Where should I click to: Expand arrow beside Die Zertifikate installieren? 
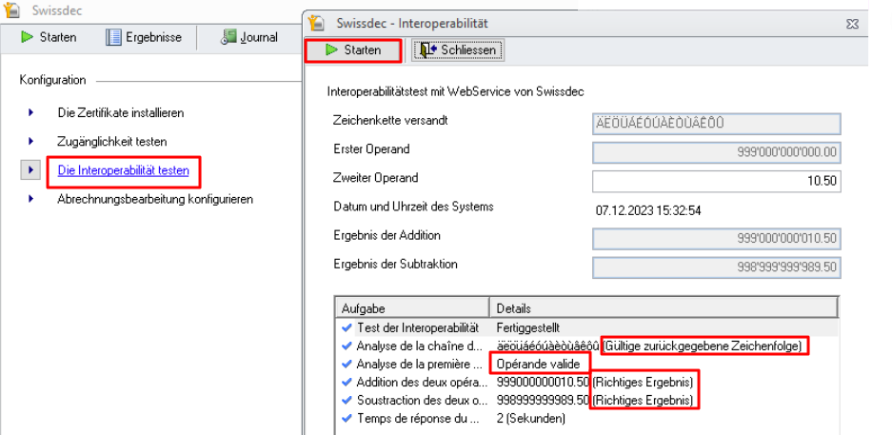pos(30,112)
